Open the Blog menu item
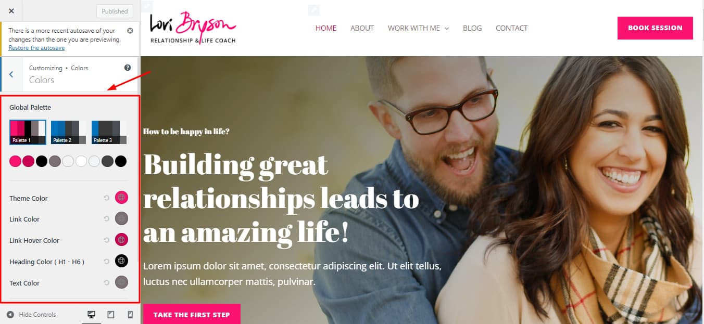Image resolution: width=704 pixels, height=324 pixels. tap(472, 28)
